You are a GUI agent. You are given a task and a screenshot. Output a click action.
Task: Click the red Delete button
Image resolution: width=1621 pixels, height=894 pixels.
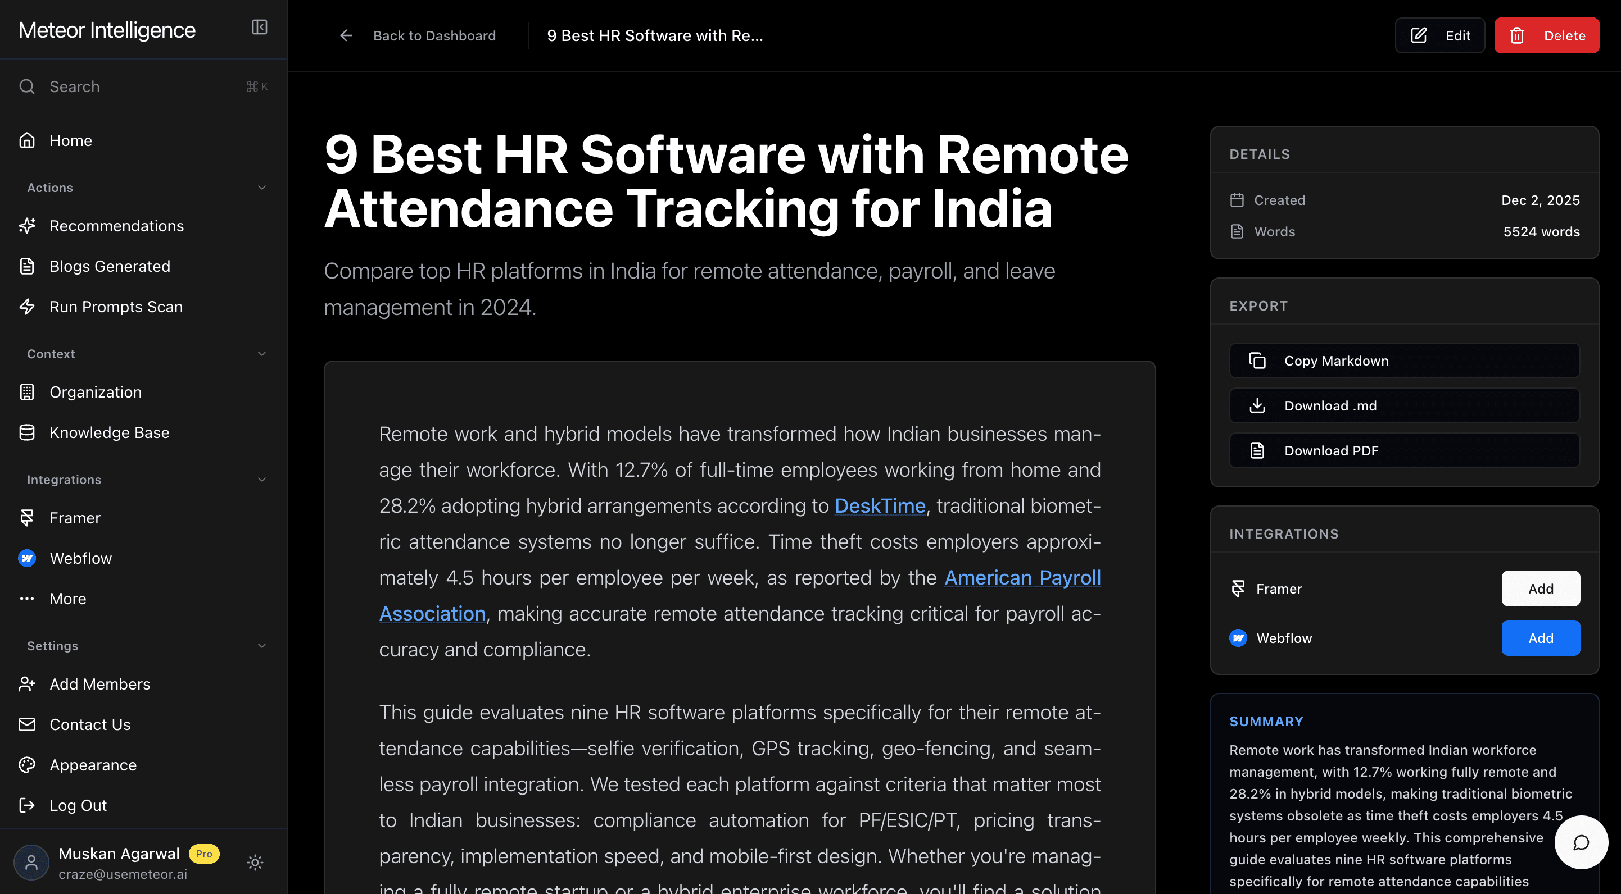pyautogui.click(x=1546, y=36)
